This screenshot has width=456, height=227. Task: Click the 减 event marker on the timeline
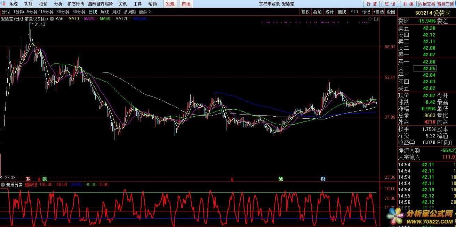coord(281,179)
